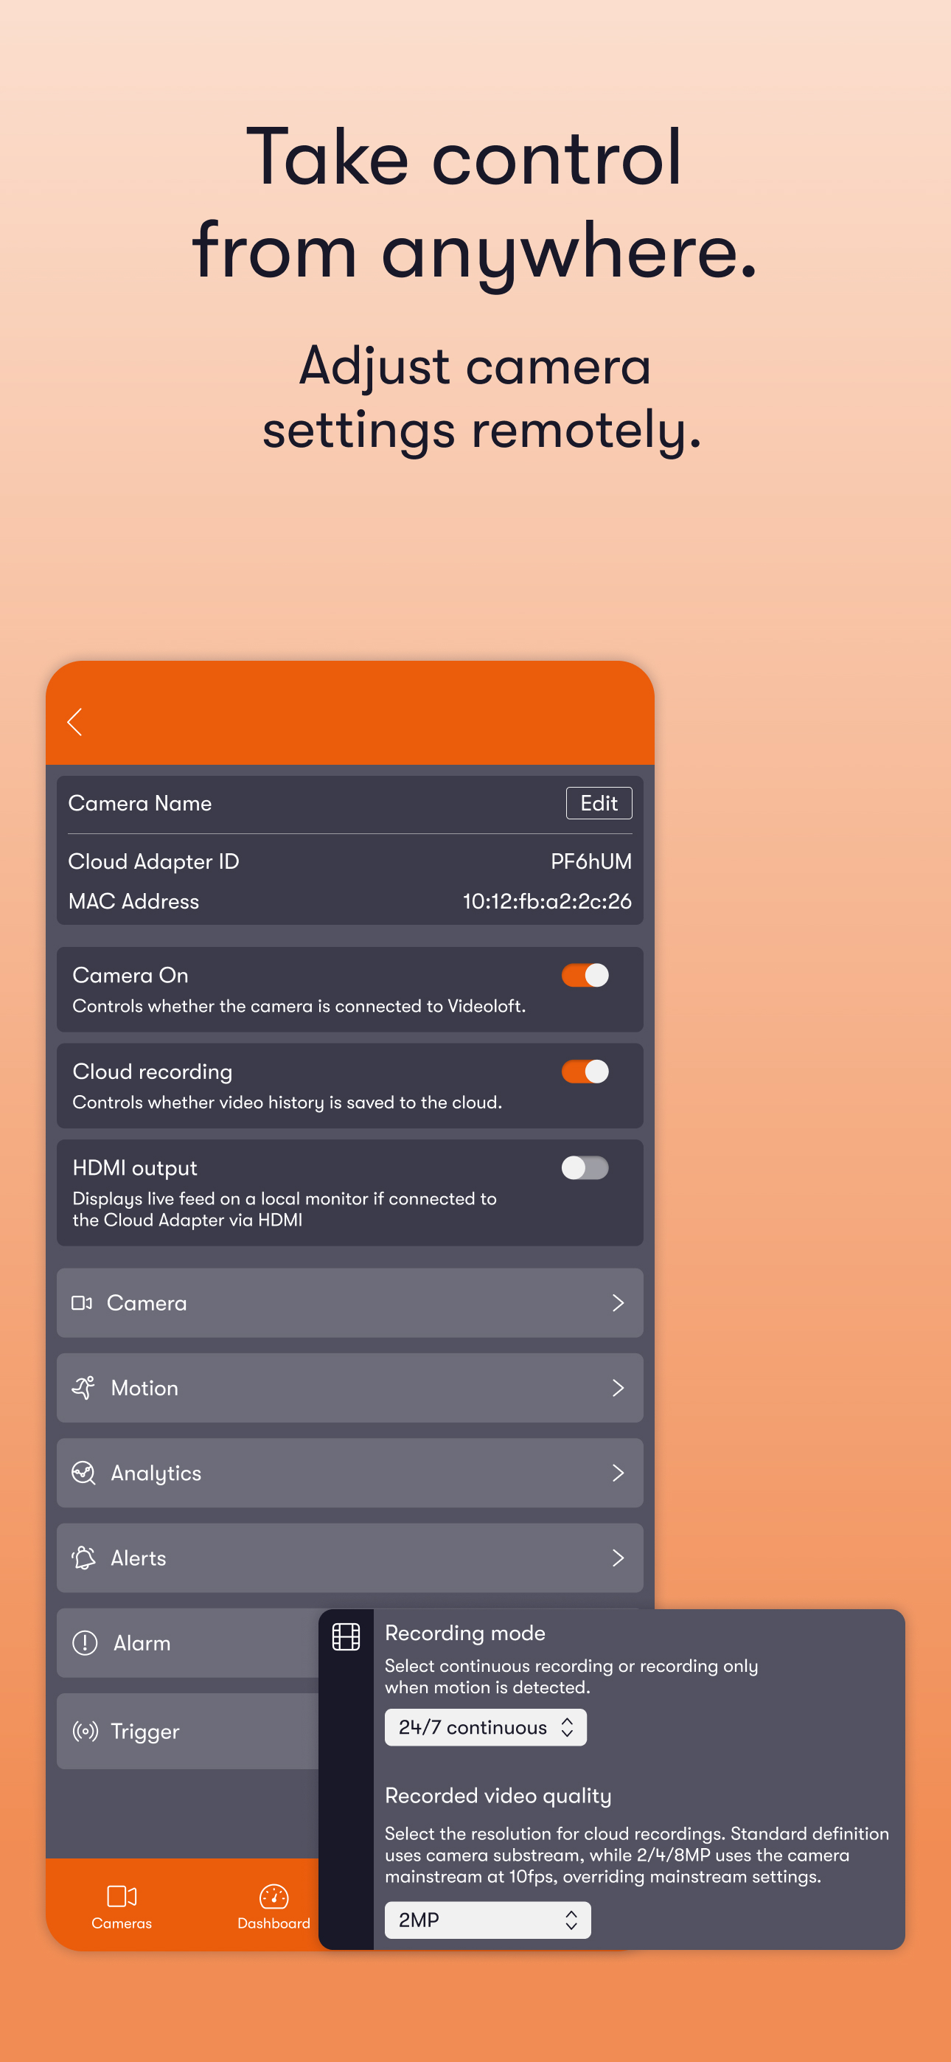Tap the Analytics magnifier icon
Image resolution: width=951 pixels, height=2062 pixels.
pyautogui.click(x=84, y=1473)
